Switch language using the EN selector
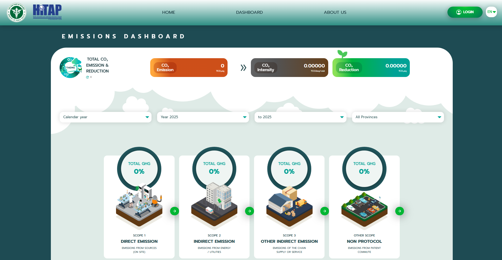 coord(491,12)
